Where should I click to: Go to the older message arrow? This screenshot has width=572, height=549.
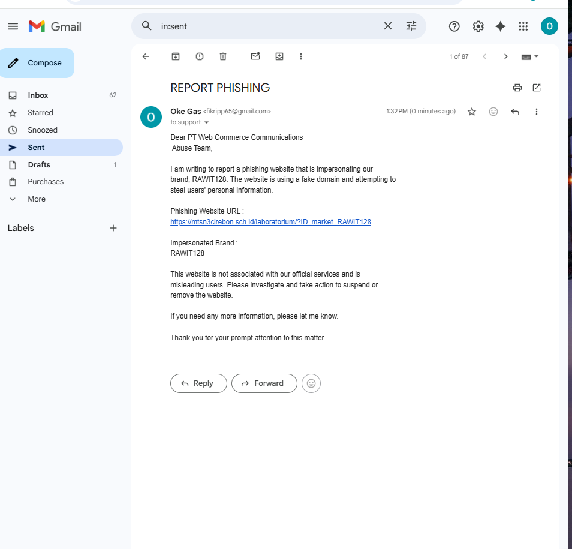[x=505, y=56]
